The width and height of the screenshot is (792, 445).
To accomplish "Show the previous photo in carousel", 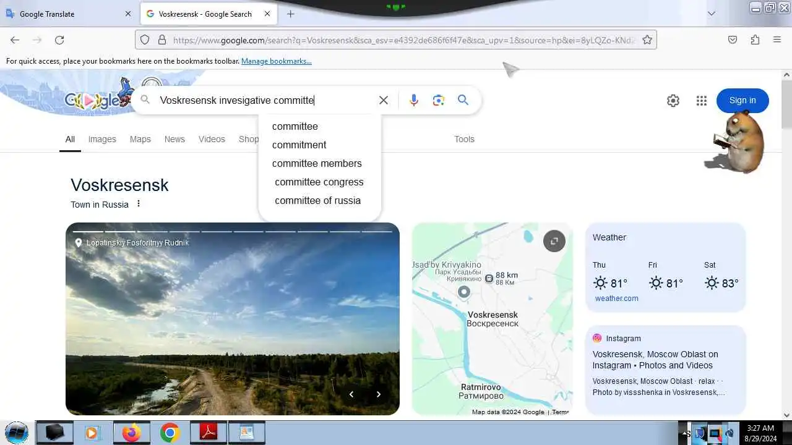I will 351,394.
